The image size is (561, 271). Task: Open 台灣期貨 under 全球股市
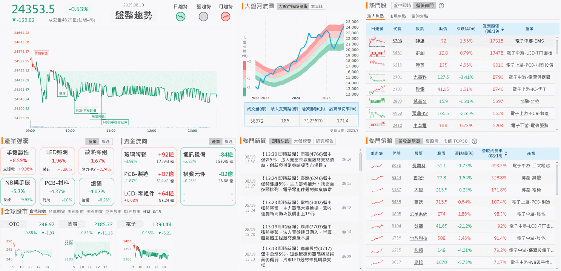[57, 212]
